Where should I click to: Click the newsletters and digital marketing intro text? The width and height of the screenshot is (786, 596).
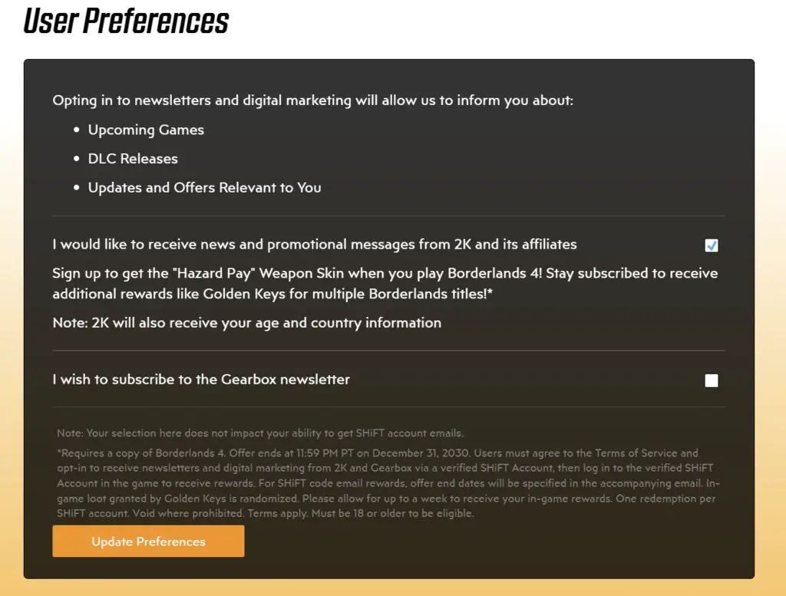coord(312,100)
